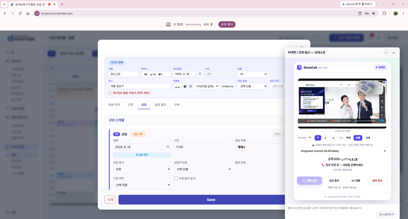This screenshot has width=408, height=219.
Task: Open Chrome home page icon
Action: pyautogui.click(x=28, y=13)
